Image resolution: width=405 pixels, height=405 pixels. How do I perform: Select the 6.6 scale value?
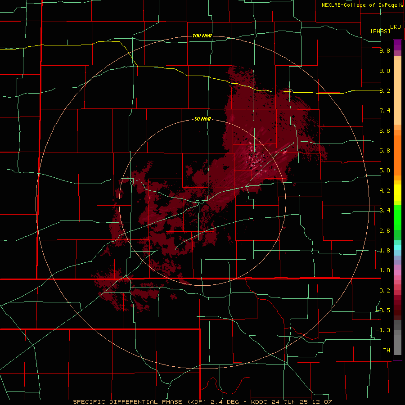pyautogui.click(x=385, y=130)
